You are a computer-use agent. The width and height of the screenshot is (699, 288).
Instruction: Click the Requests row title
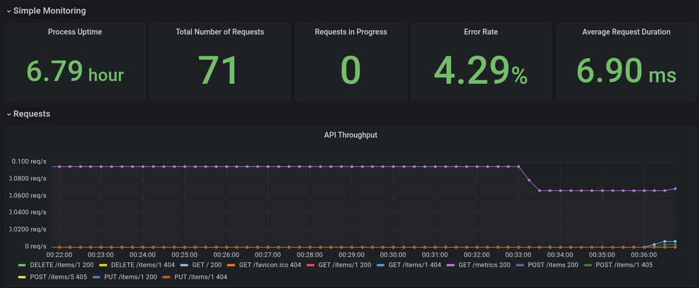[x=31, y=114]
